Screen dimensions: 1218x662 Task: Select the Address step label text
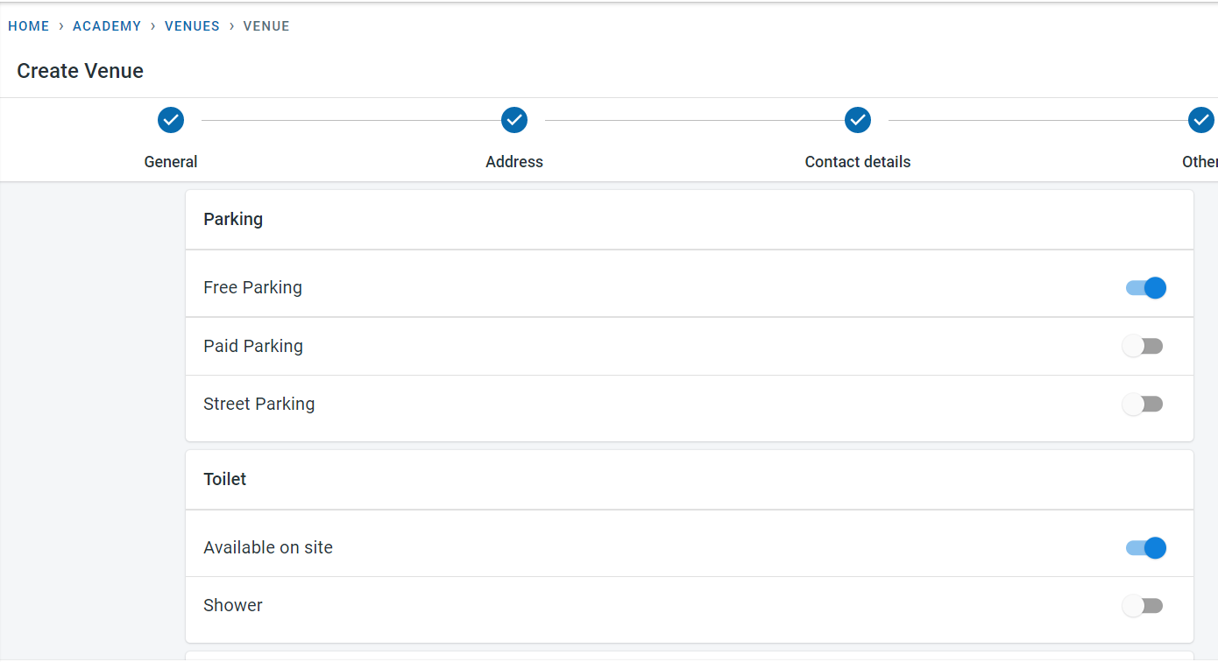(x=514, y=162)
